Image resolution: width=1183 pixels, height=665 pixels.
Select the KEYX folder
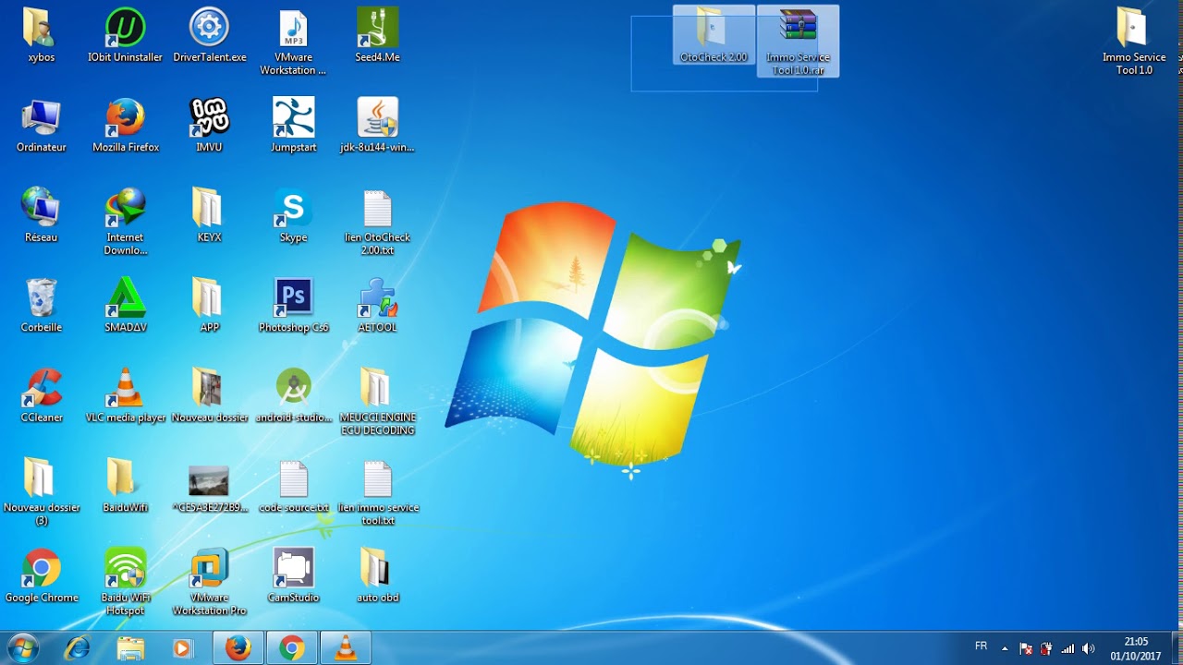209,208
